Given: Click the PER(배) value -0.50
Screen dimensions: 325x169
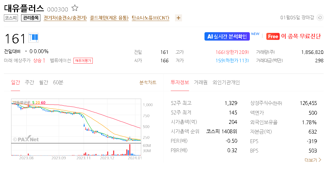Looking at the screenshot, I should pyautogui.click(x=231, y=141).
